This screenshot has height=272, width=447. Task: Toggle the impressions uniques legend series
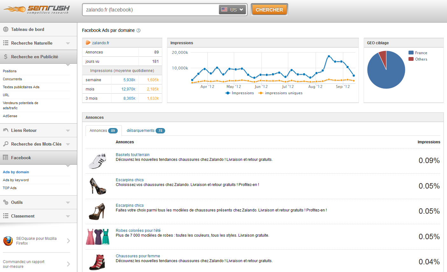[x=281, y=93]
